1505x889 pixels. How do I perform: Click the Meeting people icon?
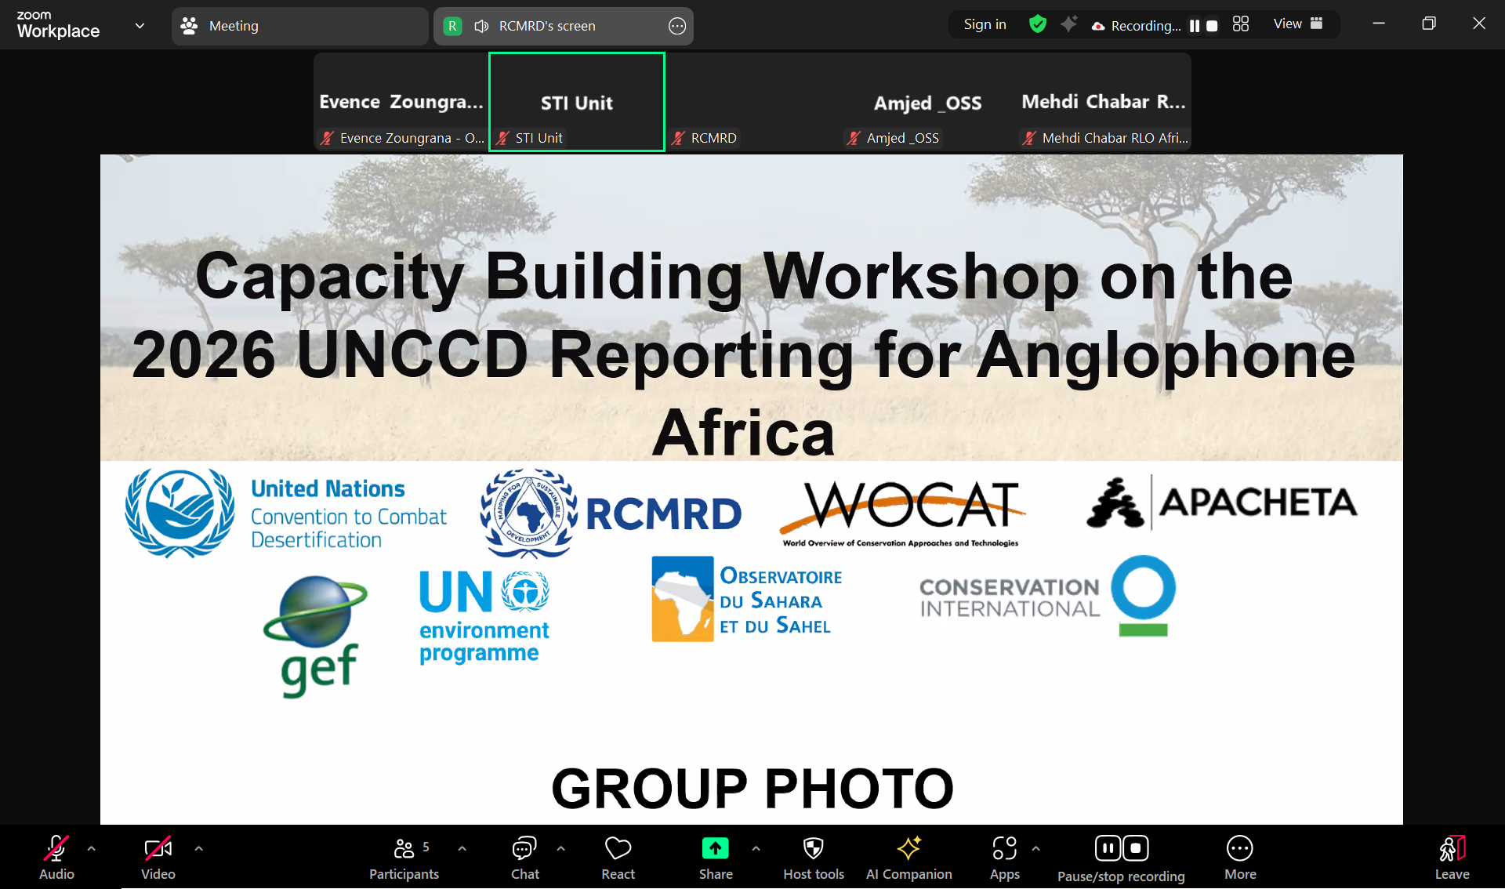click(x=189, y=26)
